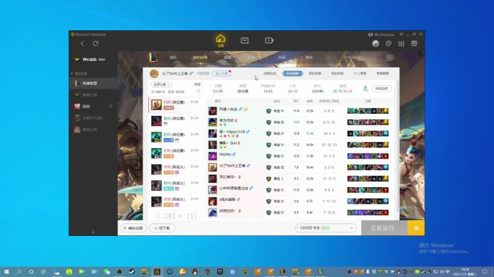Open 逆战 in the sidebar
The width and height of the screenshot is (494, 277).
tap(93, 106)
